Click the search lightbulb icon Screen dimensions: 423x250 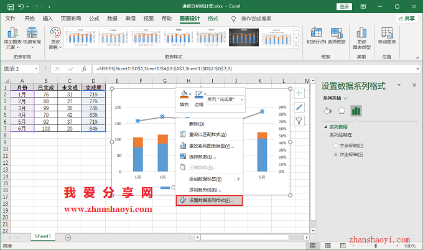click(x=233, y=19)
